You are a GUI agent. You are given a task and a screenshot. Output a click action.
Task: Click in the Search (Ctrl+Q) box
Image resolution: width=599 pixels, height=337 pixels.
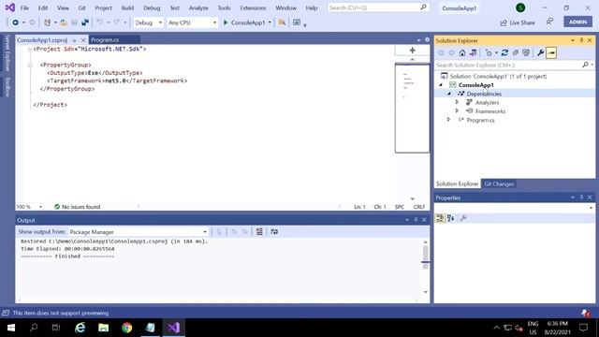[378, 7]
